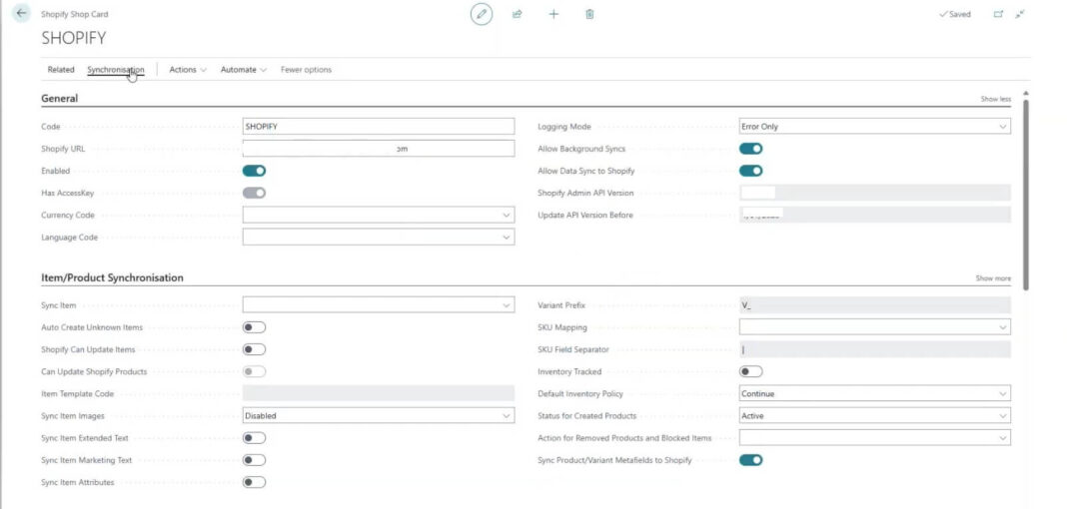Image resolution: width=1067 pixels, height=509 pixels.
Task: Click the Item Template Code field
Action: 379,393
